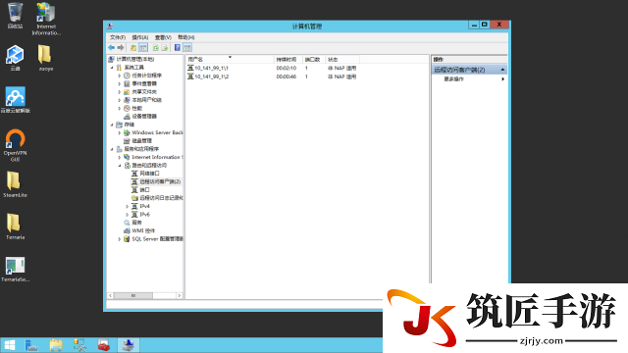Open the 百度云管家 desktop shortcut
Viewport: 628px width, 353px height.
(x=16, y=100)
